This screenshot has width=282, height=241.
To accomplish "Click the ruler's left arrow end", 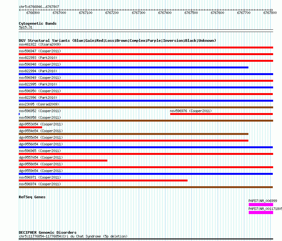I will [20, 10].
